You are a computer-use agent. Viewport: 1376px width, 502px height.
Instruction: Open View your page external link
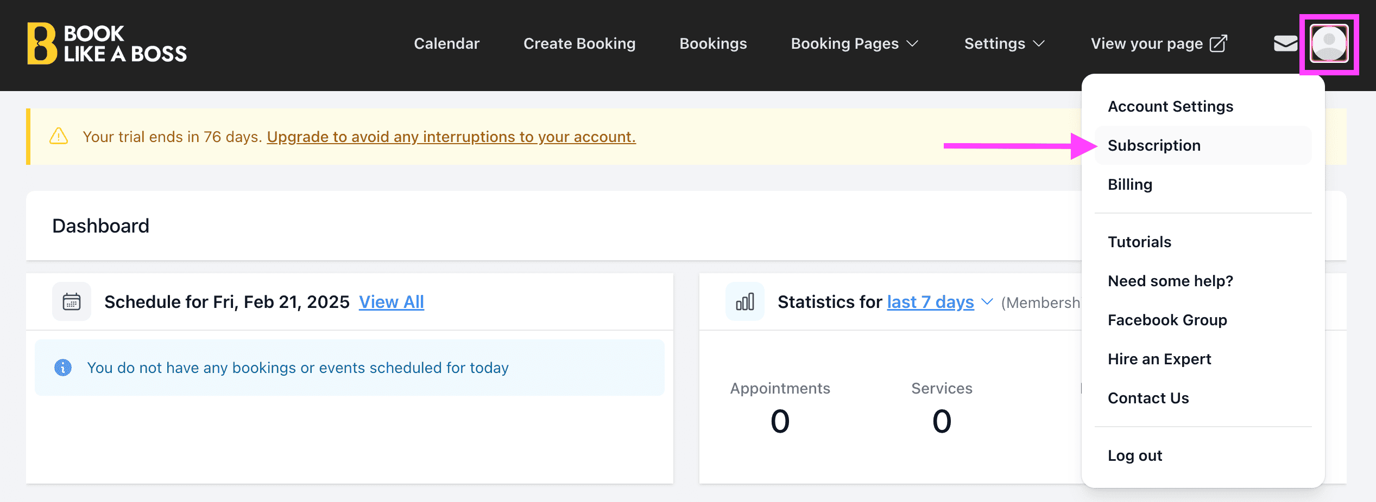pyautogui.click(x=1158, y=43)
